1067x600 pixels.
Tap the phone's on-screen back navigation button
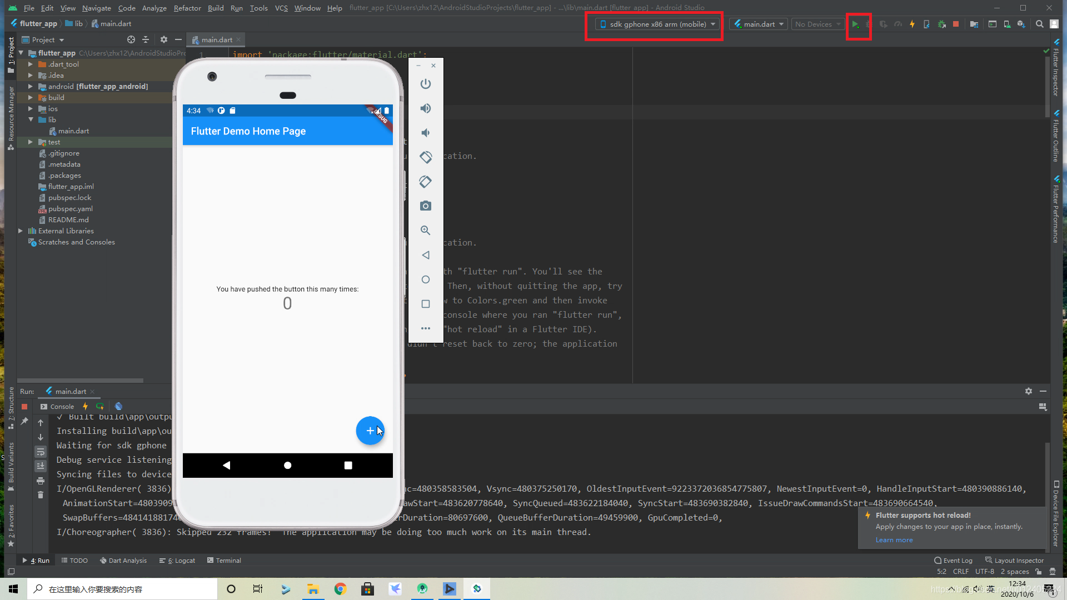tap(226, 466)
